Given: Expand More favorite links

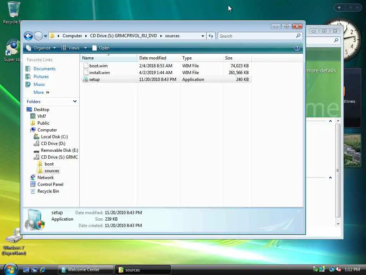Looking at the screenshot, I should click(x=41, y=92).
